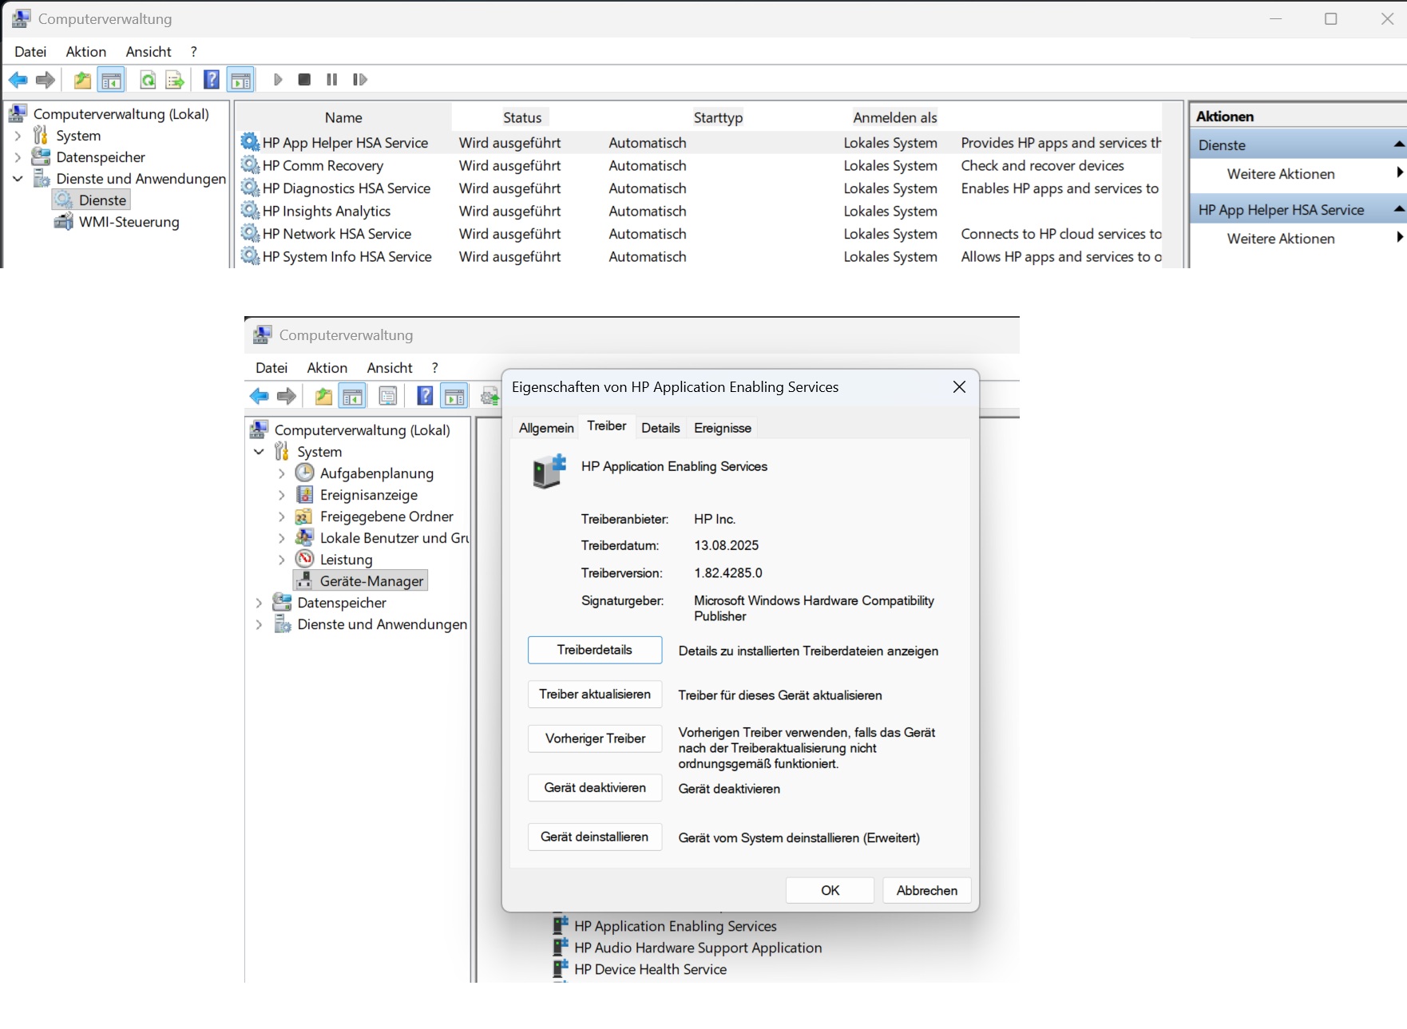
Task: Switch to the Allgemein tab
Action: click(546, 428)
